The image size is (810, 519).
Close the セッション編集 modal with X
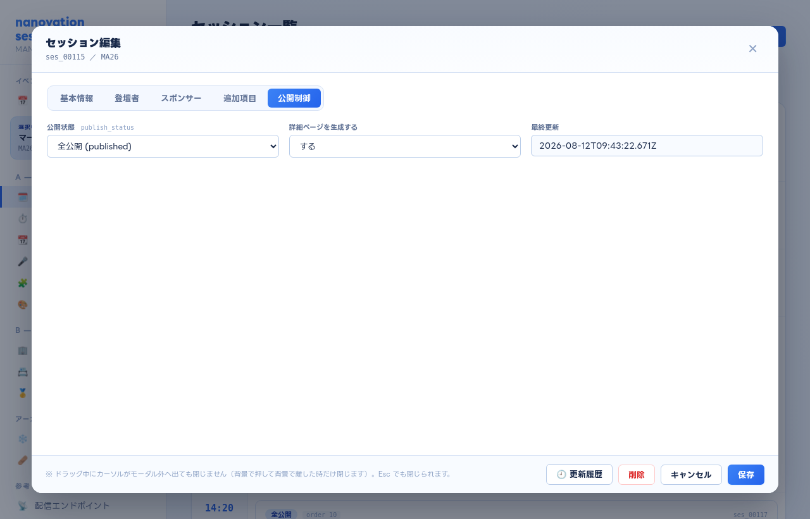pyautogui.click(x=752, y=49)
